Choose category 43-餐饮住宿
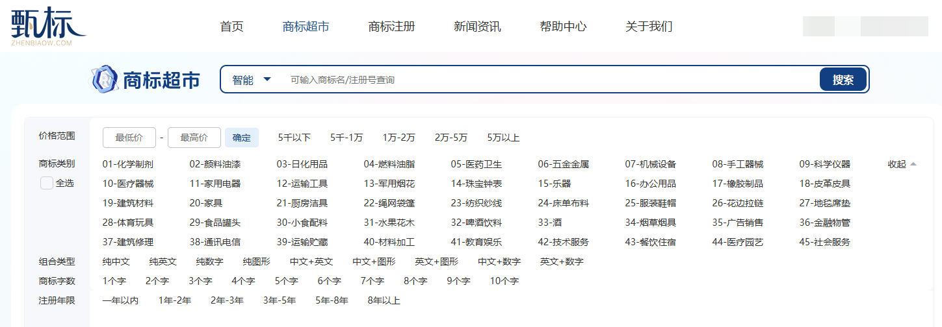 pos(651,242)
